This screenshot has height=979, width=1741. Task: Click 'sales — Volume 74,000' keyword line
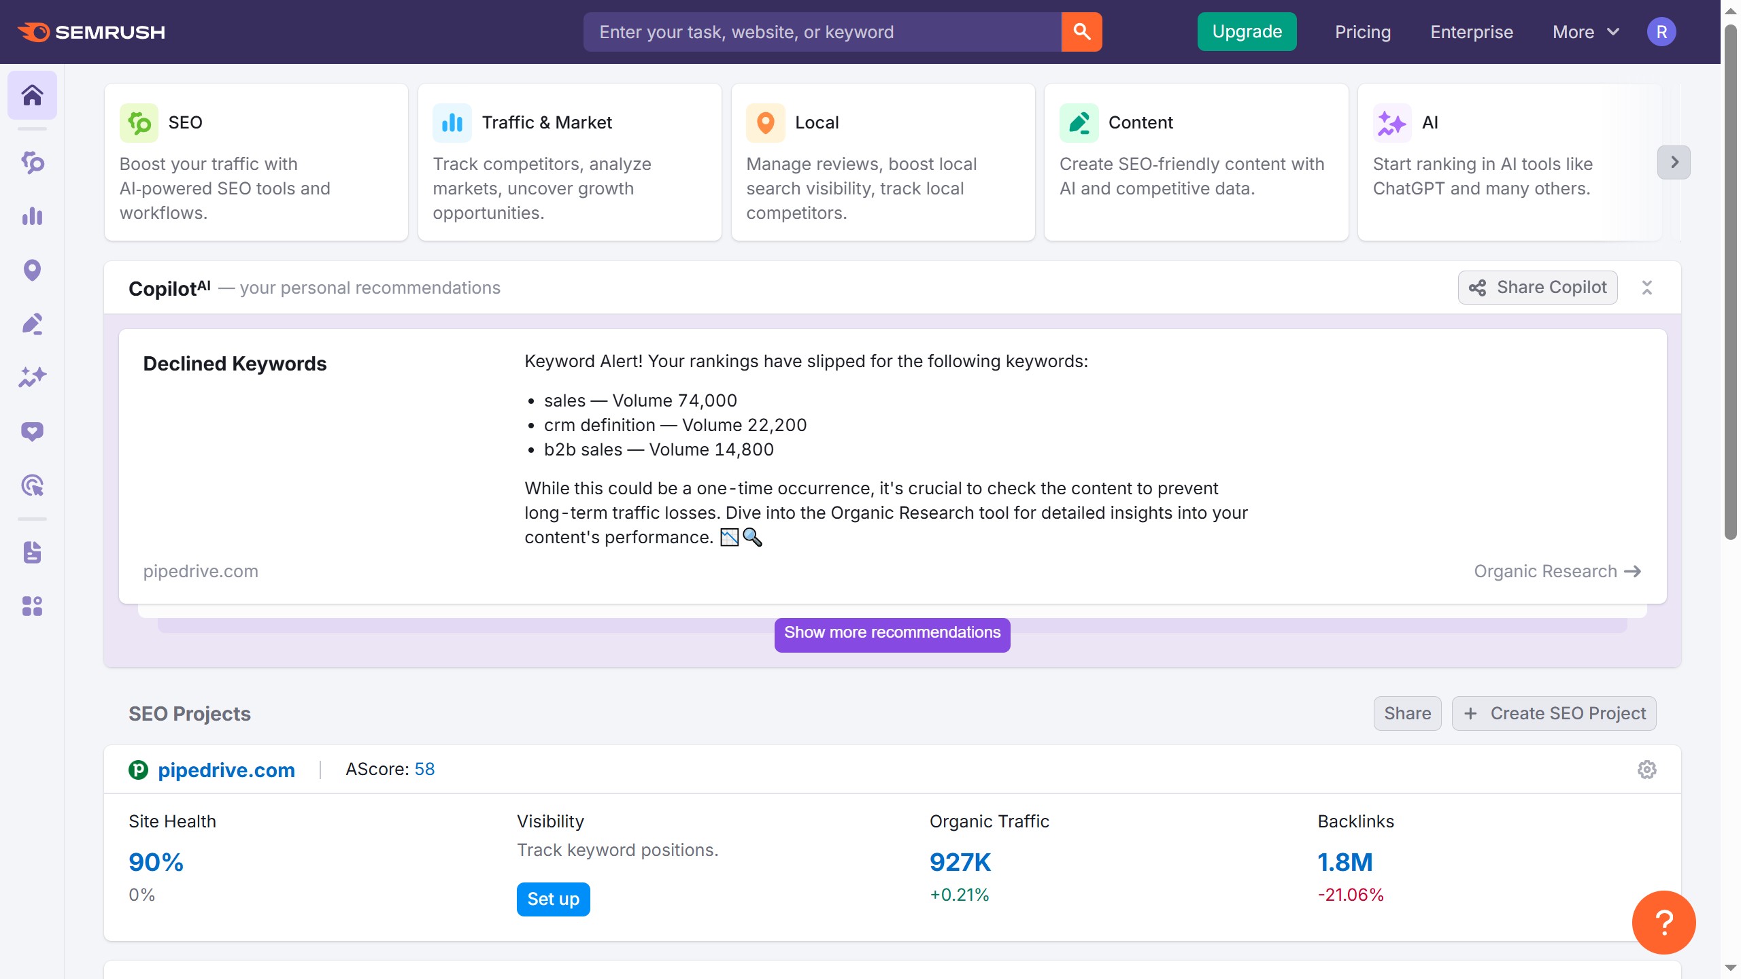(x=640, y=401)
